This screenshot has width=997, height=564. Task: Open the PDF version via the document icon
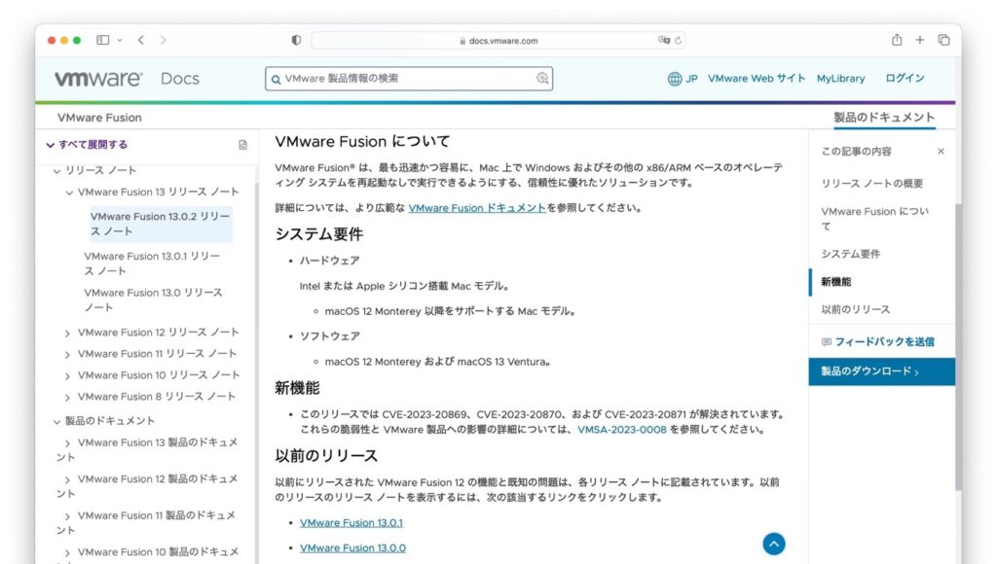click(241, 143)
